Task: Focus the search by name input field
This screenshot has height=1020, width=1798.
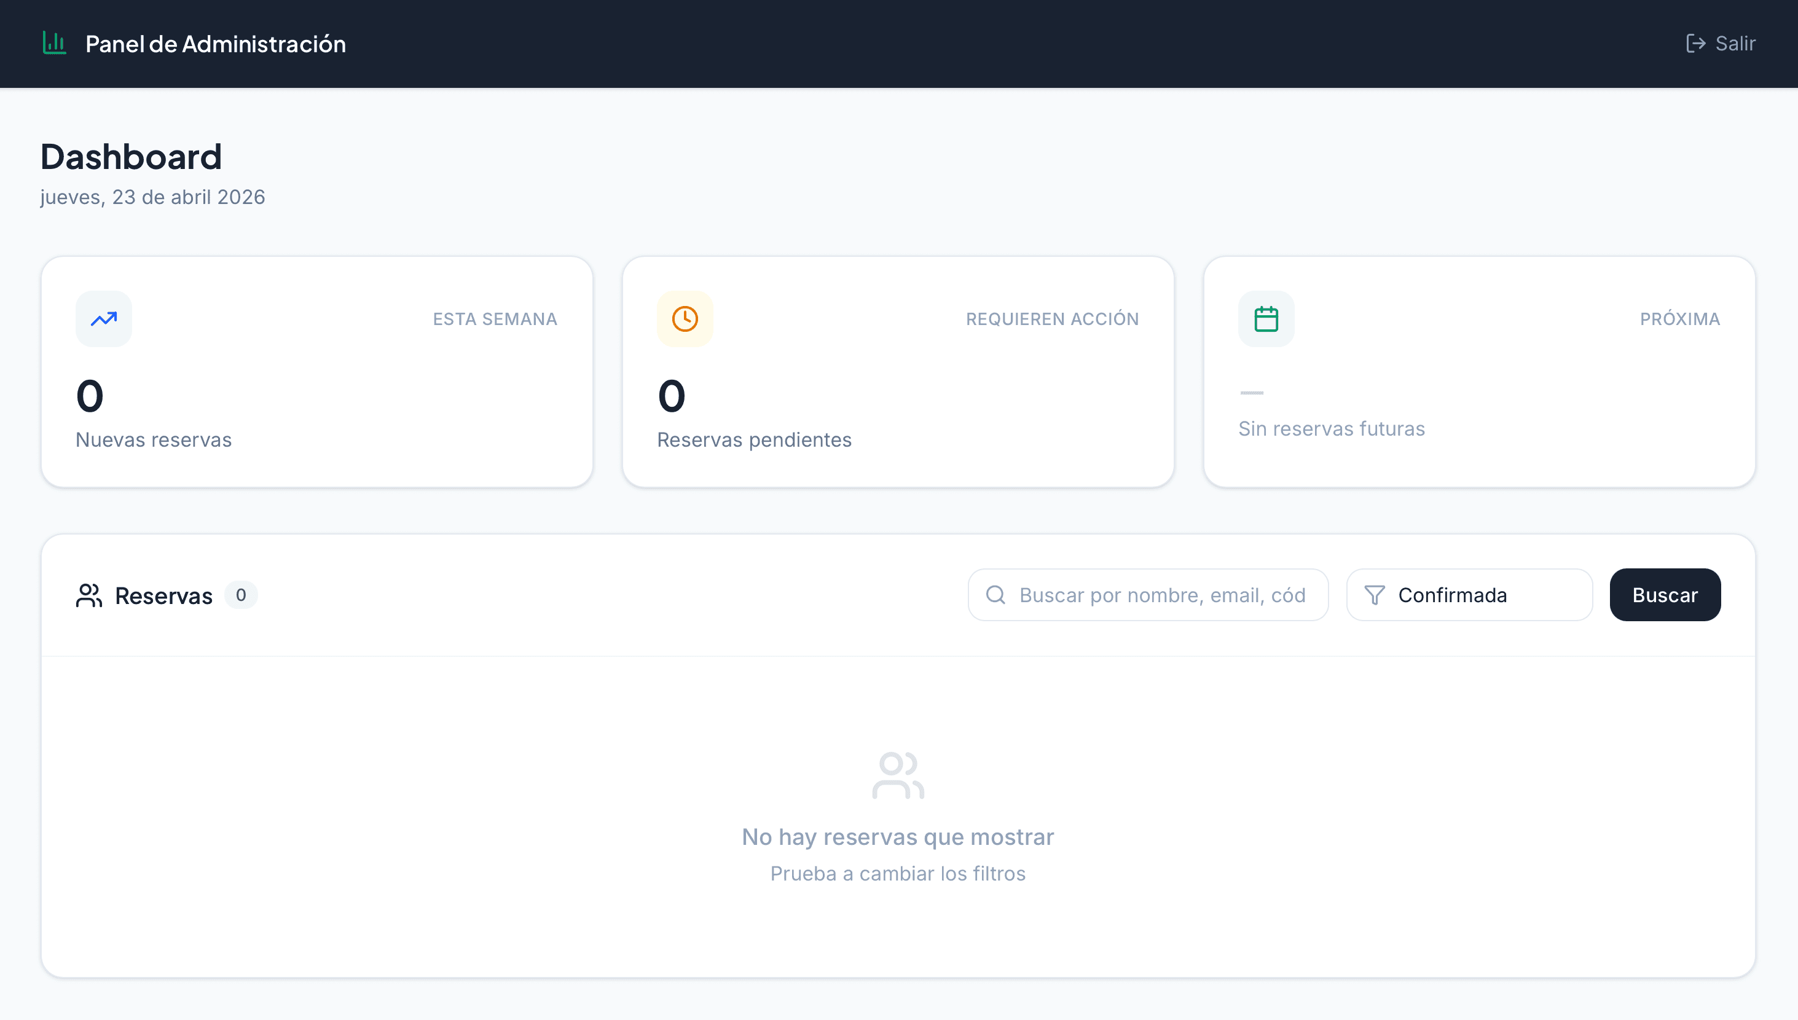Action: point(1163,595)
